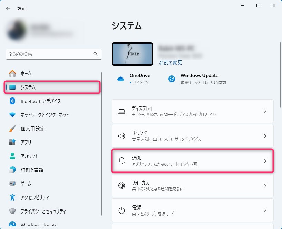Click the 名前の変更 link
The height and width of the screenshot is (229, 282).
[x=170, y=63]
